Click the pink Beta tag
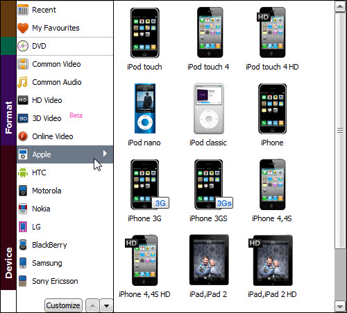 pos(76,115)
